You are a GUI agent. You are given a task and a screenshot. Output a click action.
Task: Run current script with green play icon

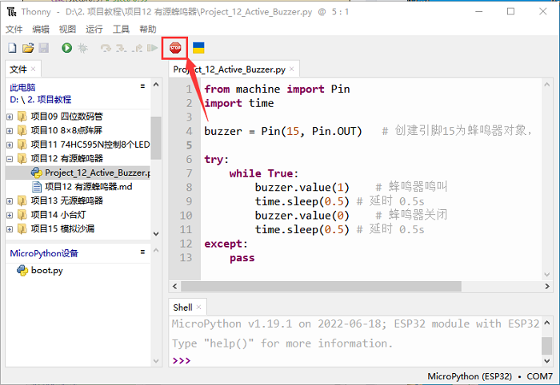(x=66, y=49)
